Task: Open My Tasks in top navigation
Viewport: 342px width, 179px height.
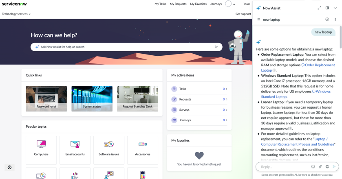Action: click(x=160, y=4)
